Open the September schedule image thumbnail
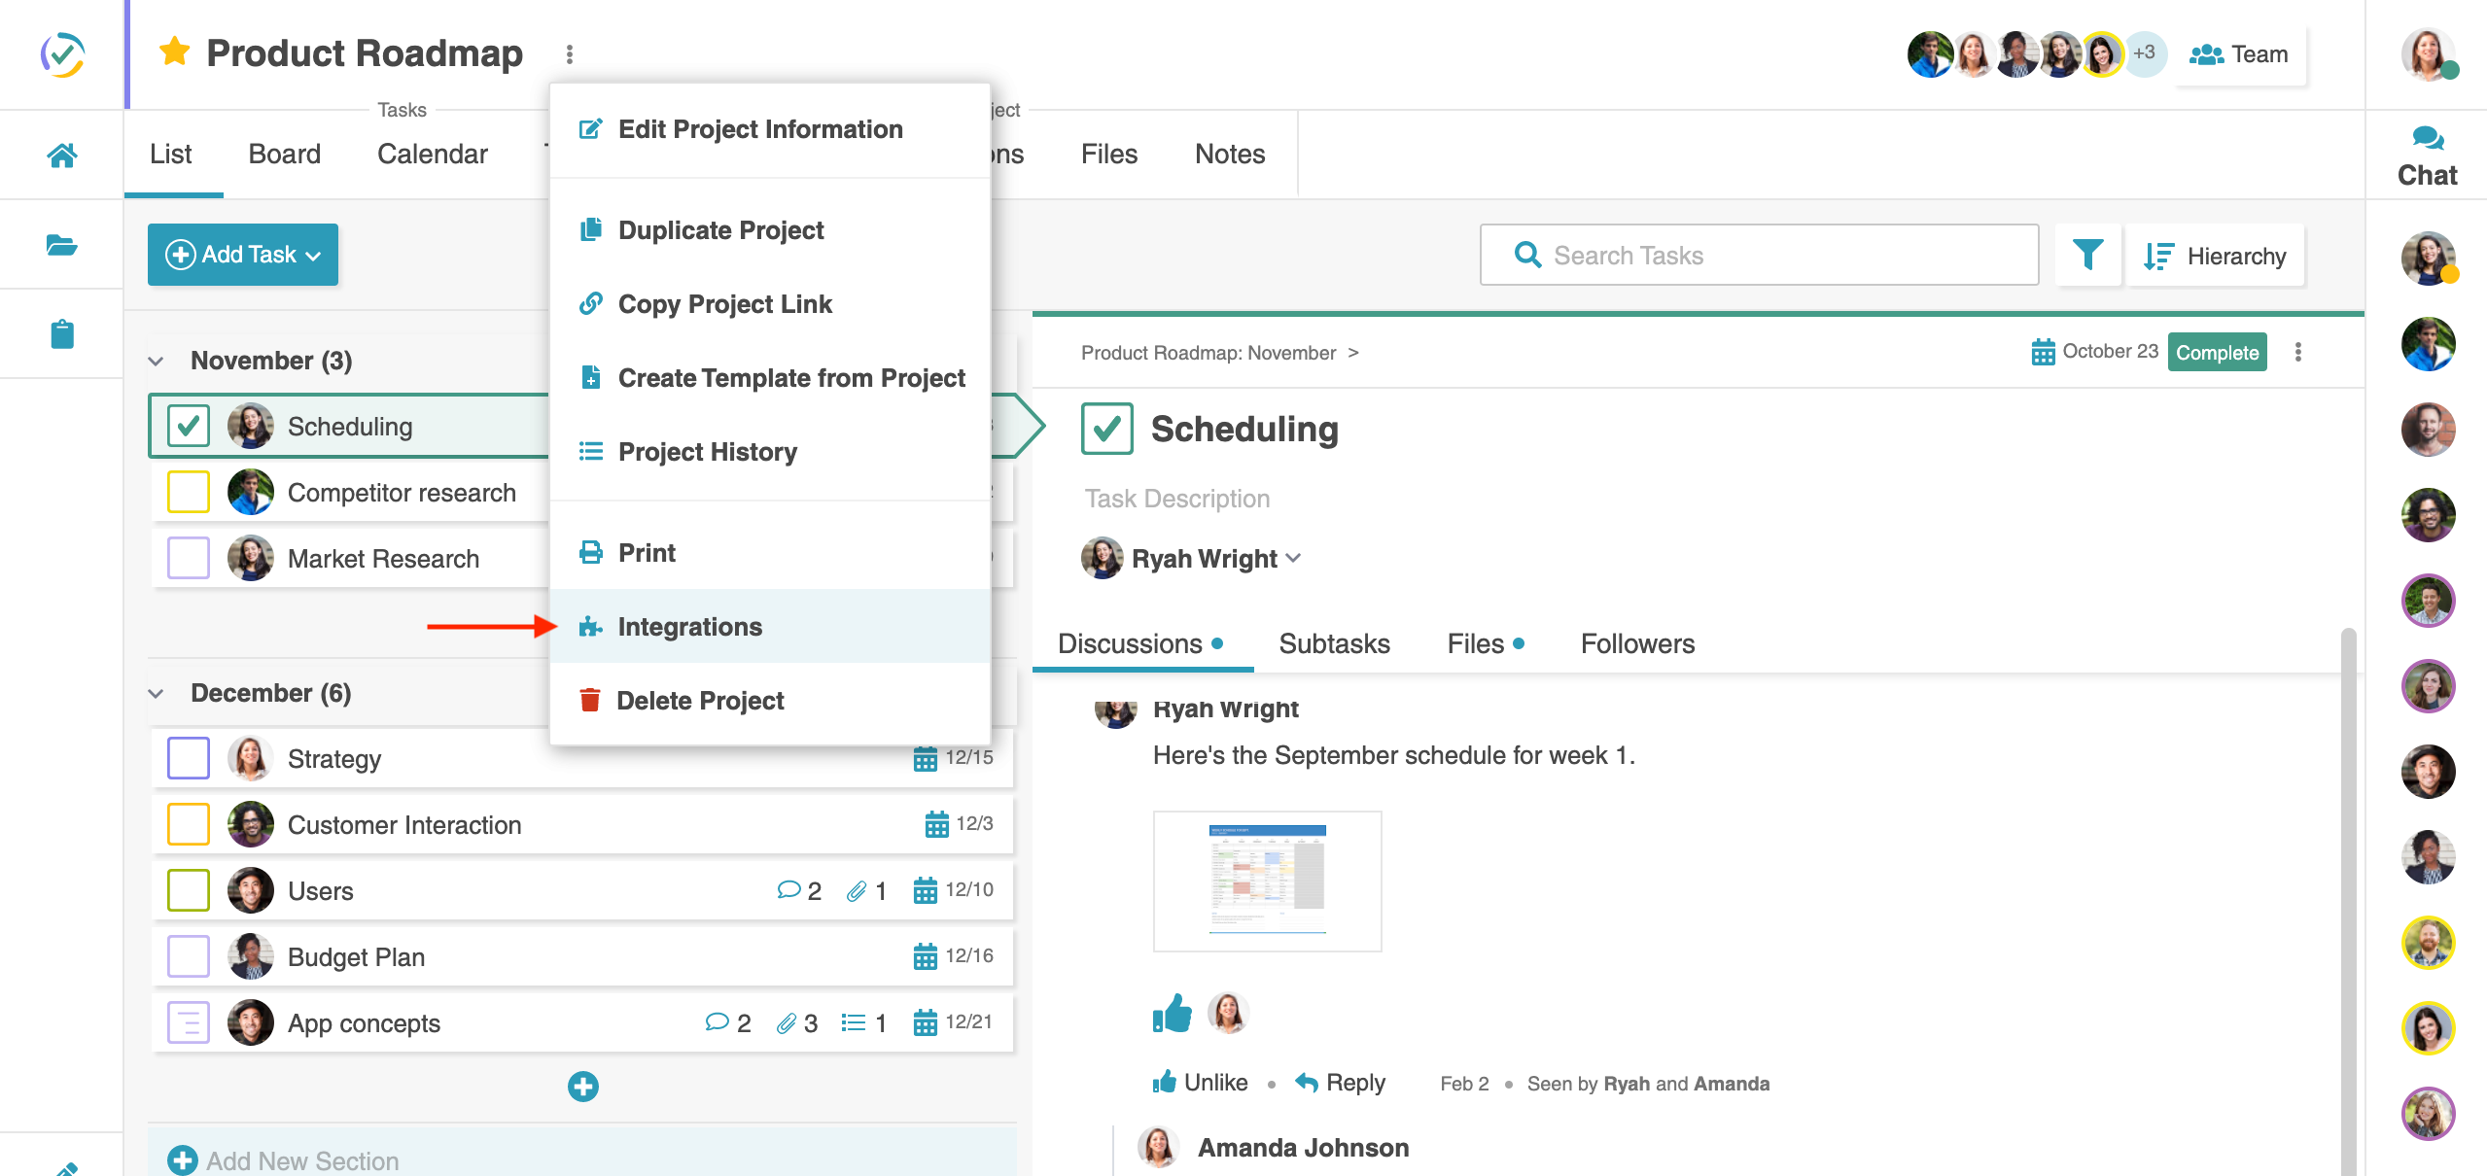Image resolution: width=2487 pixels, height=1176 pixels. click(x=1266, y=880)
